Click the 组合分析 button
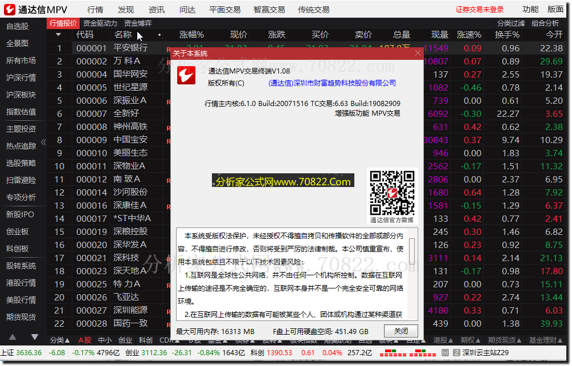 (545, 23)
